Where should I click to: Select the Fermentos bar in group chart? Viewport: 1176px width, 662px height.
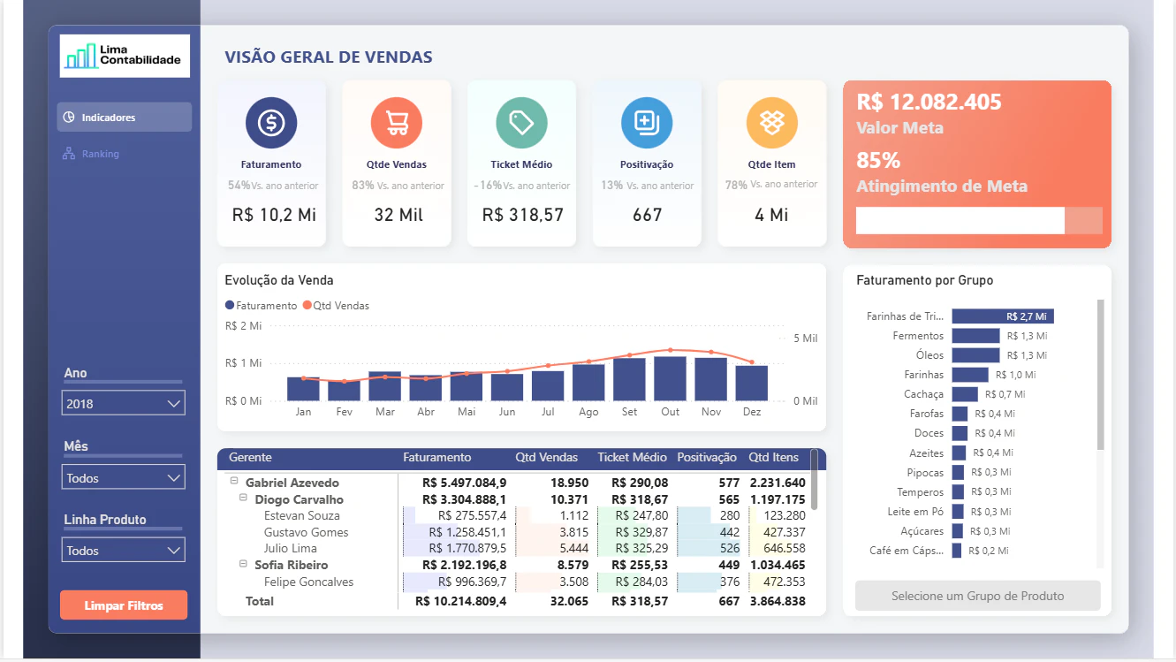[976, 336]
